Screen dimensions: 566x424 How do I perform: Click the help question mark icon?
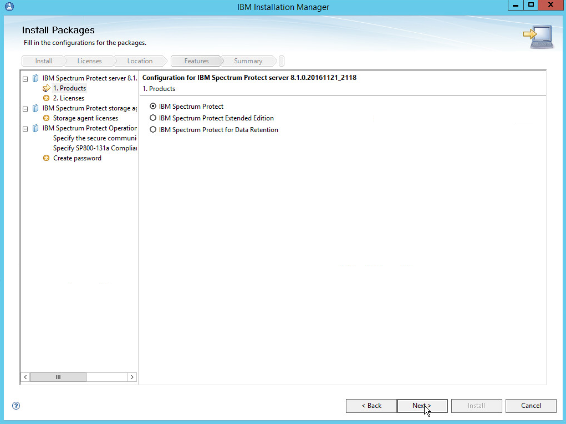pos(16,406)
